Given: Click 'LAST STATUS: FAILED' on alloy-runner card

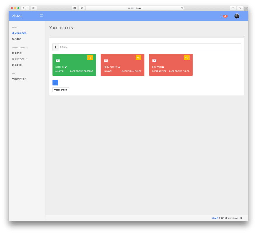Looking at the screenshot, I should pos(131,71).
